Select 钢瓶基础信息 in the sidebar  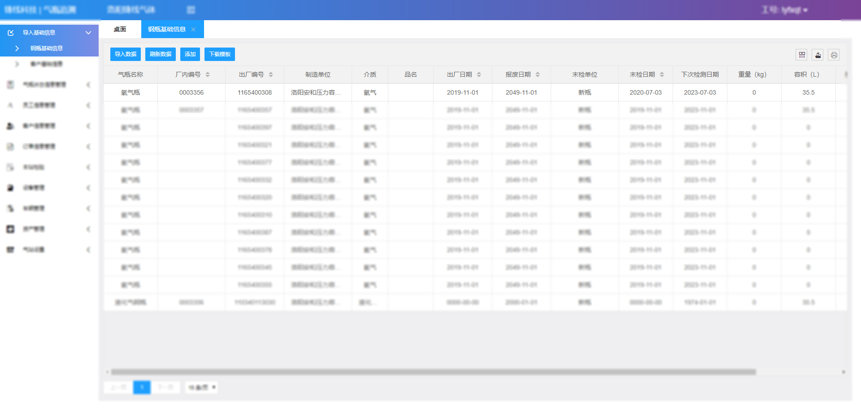[46, 48]
